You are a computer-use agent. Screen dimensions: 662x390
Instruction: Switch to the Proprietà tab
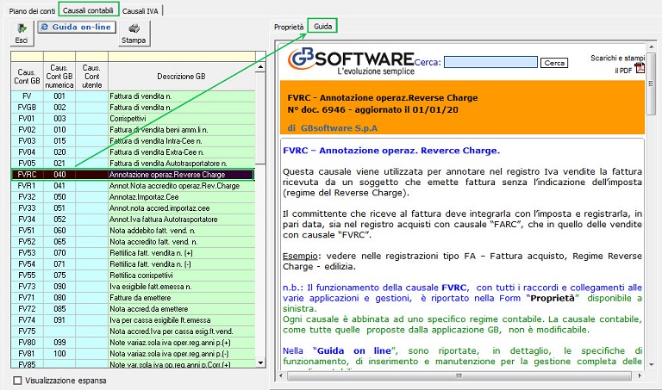click(x=289, y=27)
